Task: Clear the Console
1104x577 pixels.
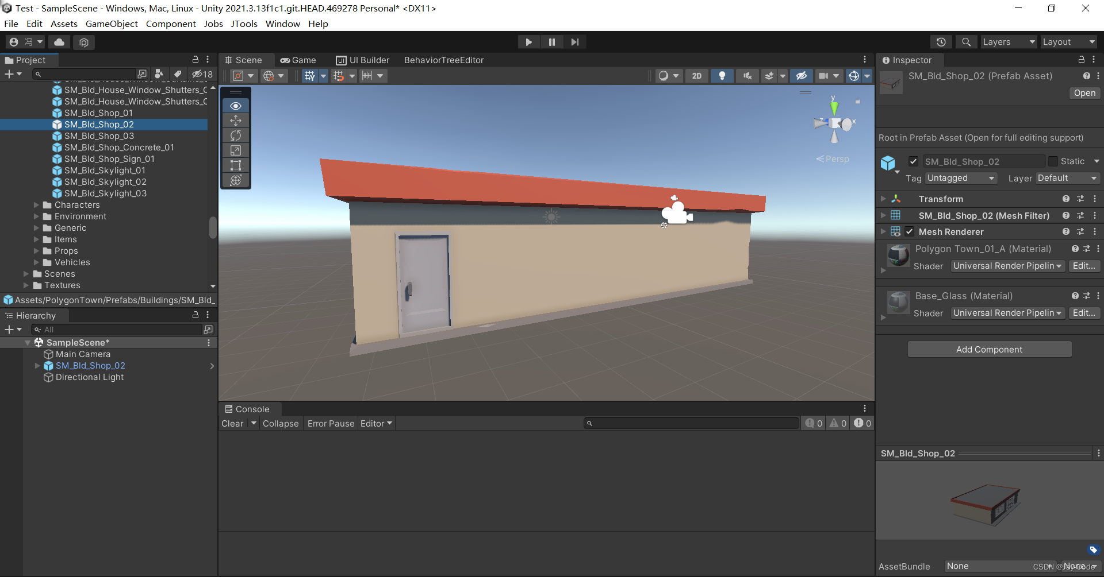Action: pos(232,424)
